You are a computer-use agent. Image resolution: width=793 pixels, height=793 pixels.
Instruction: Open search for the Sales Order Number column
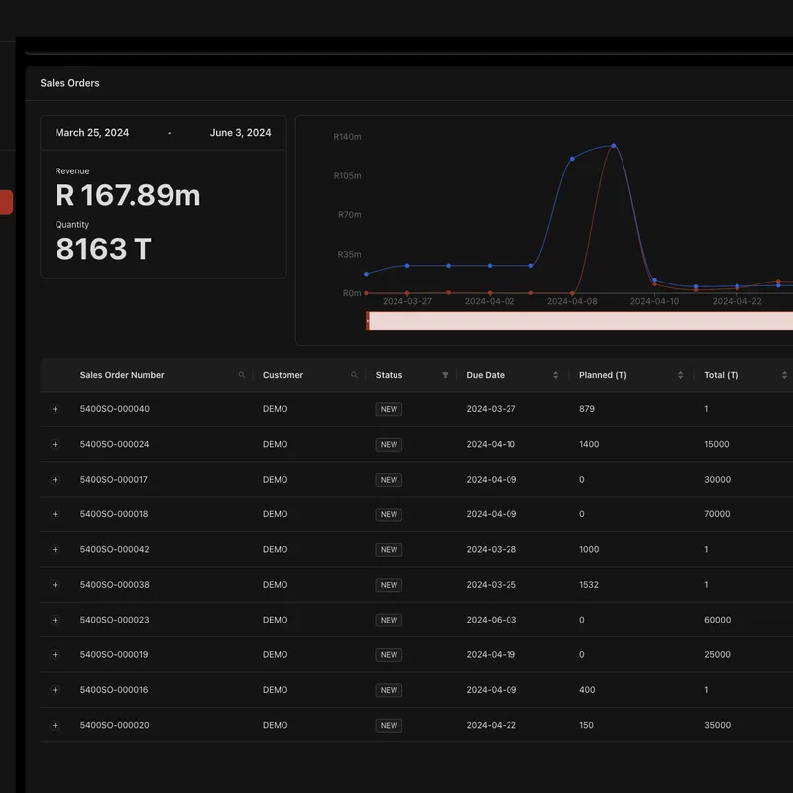[x=241, y=375]
